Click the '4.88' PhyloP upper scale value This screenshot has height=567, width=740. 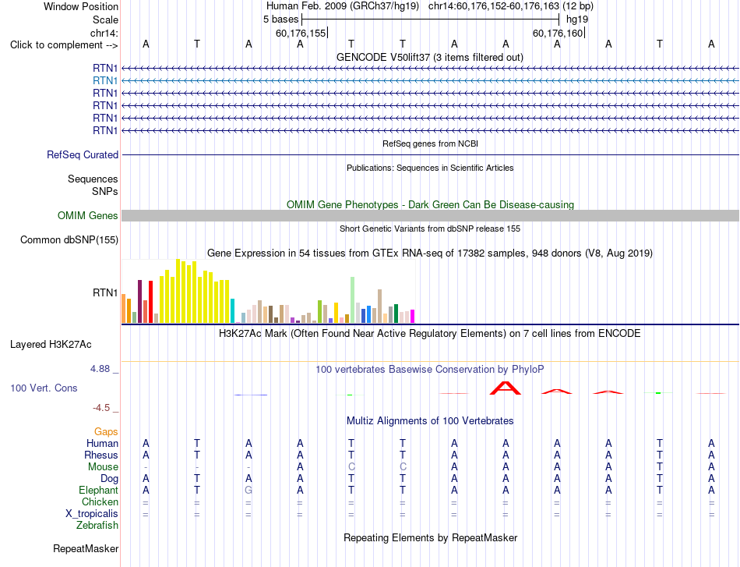pyautogui.click(x=100, y=369)
